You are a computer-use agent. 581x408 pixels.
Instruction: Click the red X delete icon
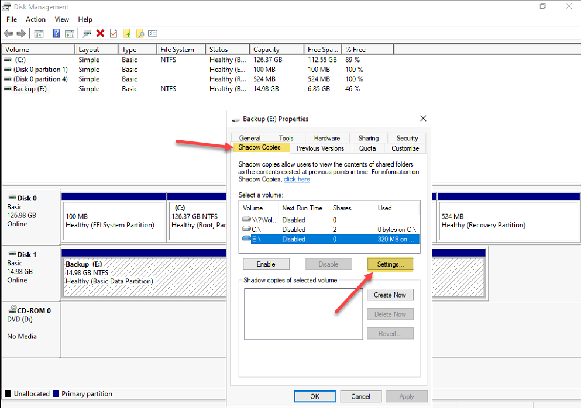(100, 34)
